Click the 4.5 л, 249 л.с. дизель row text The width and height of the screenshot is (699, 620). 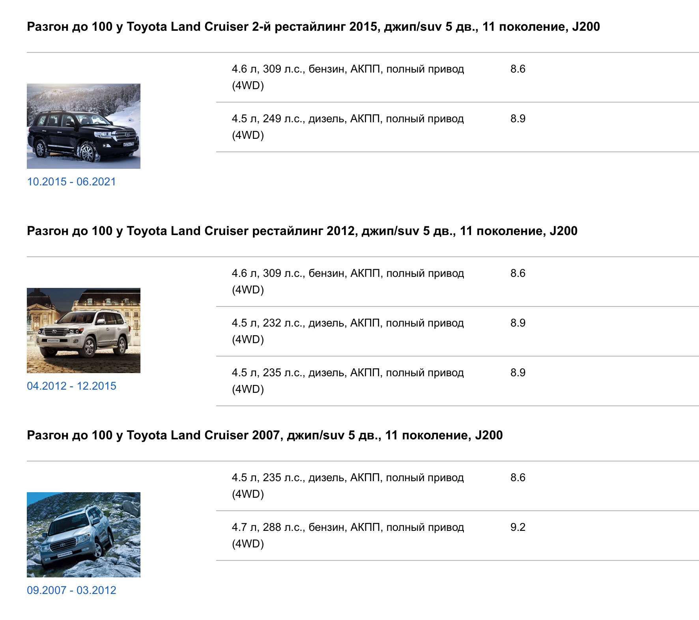[348, 127]
